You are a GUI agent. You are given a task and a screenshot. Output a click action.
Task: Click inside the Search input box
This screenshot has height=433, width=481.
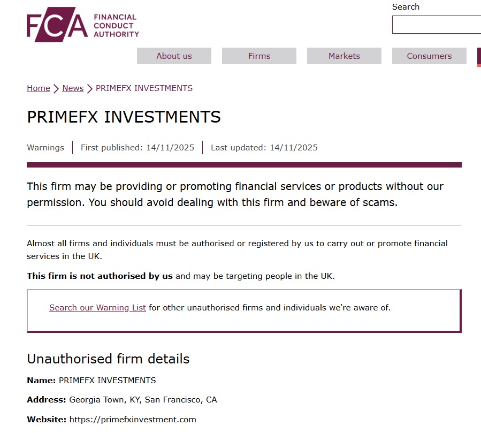437,24
